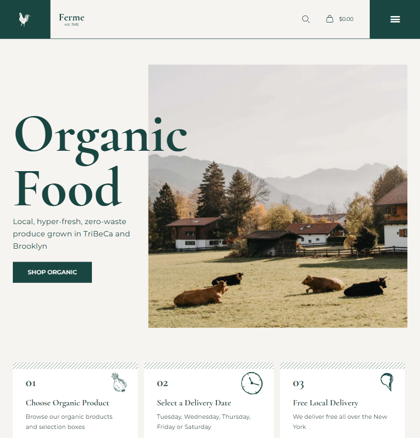This screenshot has height=438, width=420.
Task: Click the 03 step number
Action: (x=298, y=384)
